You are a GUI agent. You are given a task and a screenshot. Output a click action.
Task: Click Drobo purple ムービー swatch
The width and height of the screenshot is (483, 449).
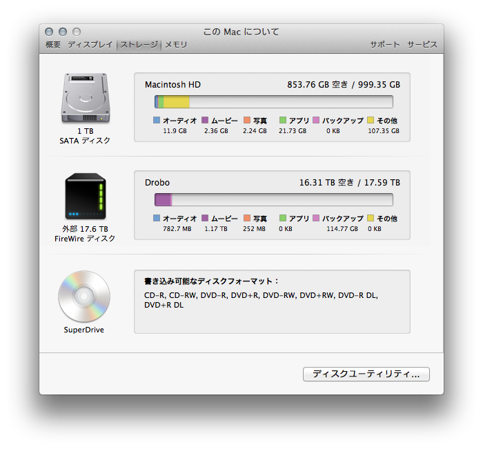(205, 218)
